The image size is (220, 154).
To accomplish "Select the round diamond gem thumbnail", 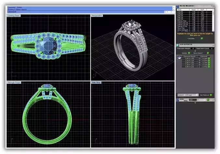I will point(179,58).
